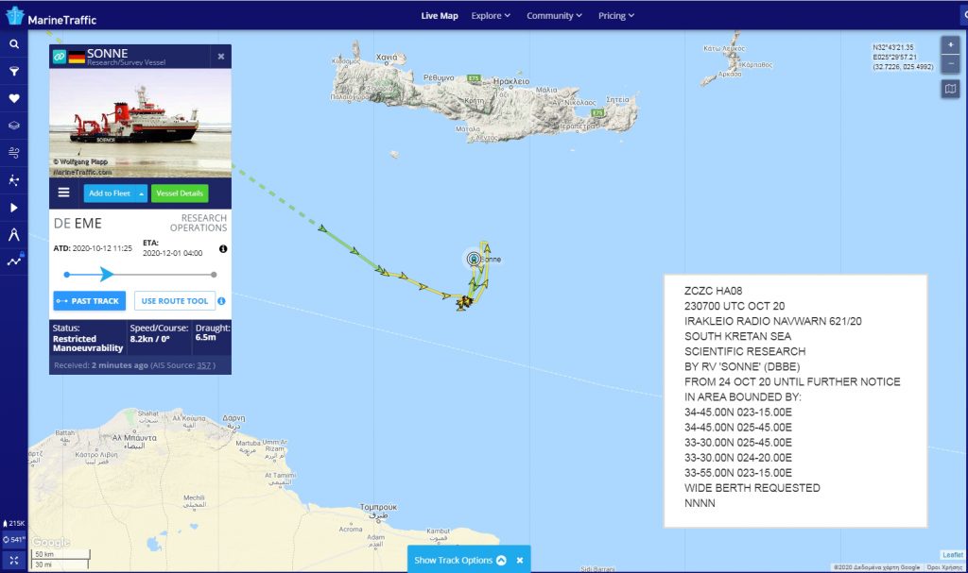Toggle the map type switcher icon
This screenshot has height=573, width=968.
tap(951, 89)
